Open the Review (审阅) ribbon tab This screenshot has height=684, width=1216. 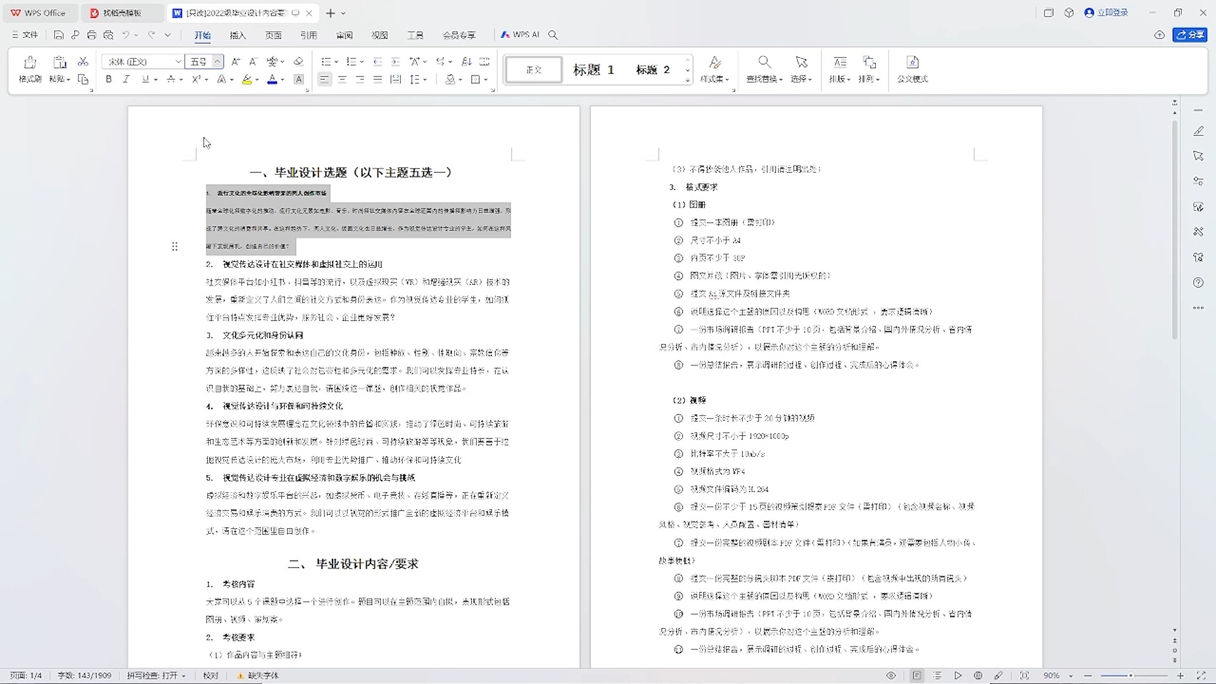(344, 35)
